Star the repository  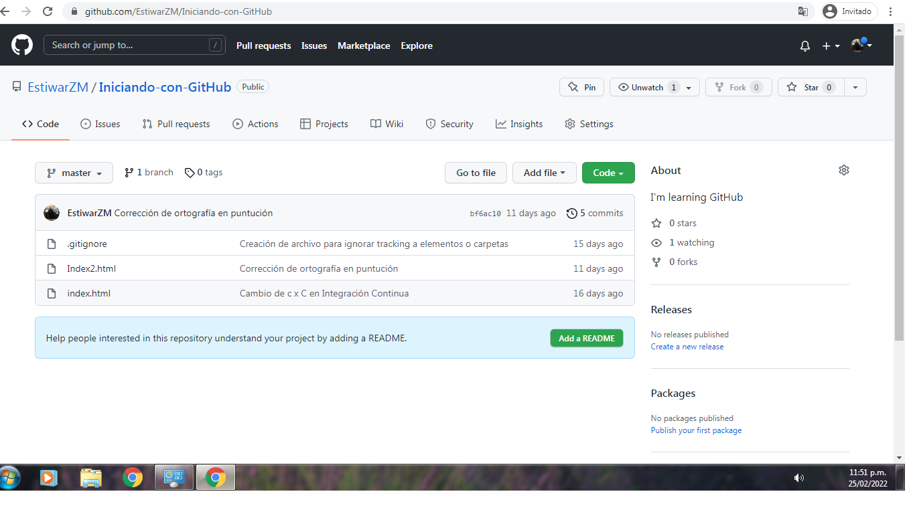pos(811,87)
